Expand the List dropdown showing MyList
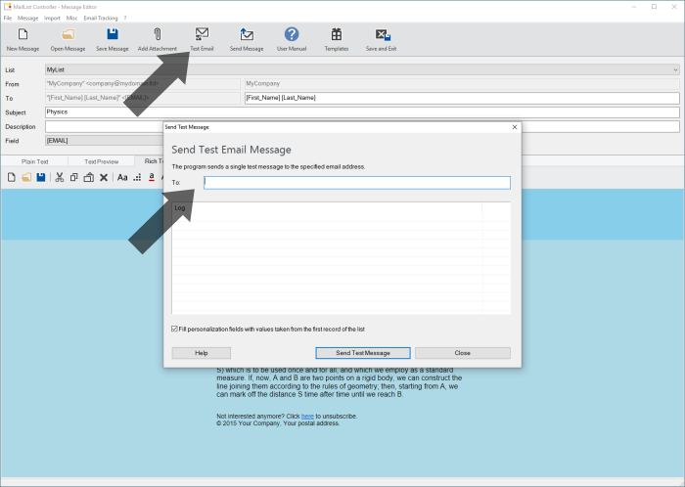Screen dimensions: 685x487 (675, 69)
